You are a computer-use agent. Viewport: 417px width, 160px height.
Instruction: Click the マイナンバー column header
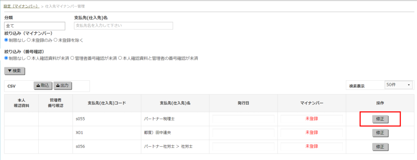(312, 103)
